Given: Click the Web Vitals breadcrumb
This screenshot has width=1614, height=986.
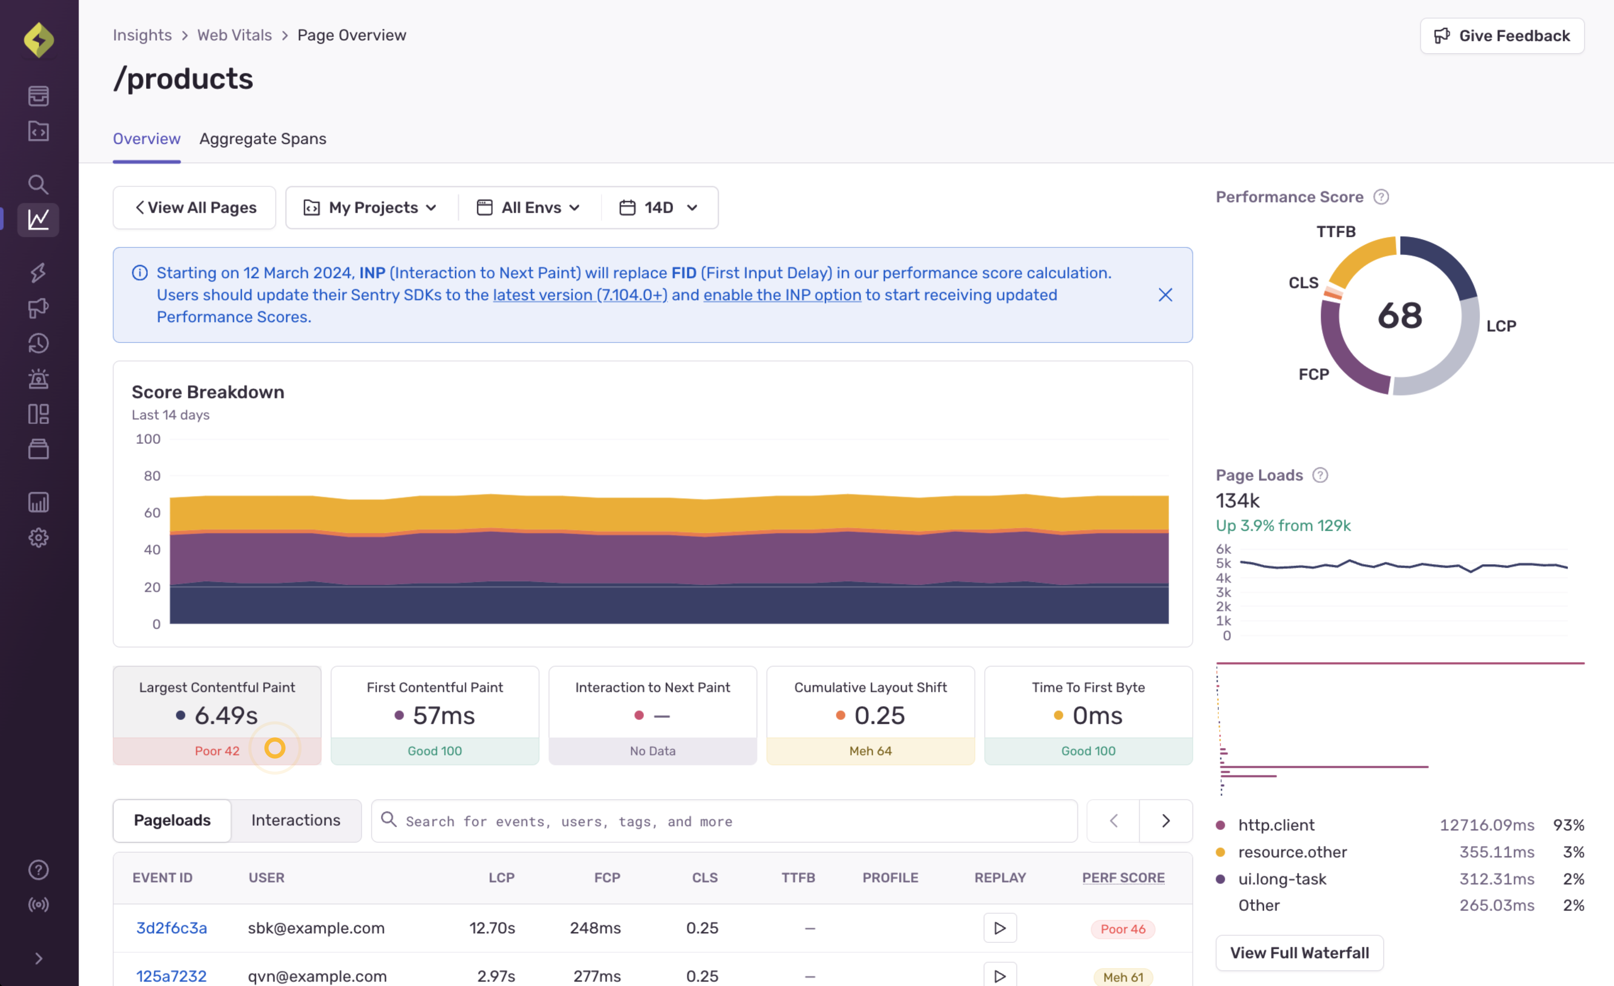Looking at the screenshot, I should [x=234, y=35].
